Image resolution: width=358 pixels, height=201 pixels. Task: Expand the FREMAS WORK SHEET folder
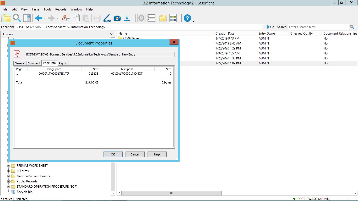point(9,166)
